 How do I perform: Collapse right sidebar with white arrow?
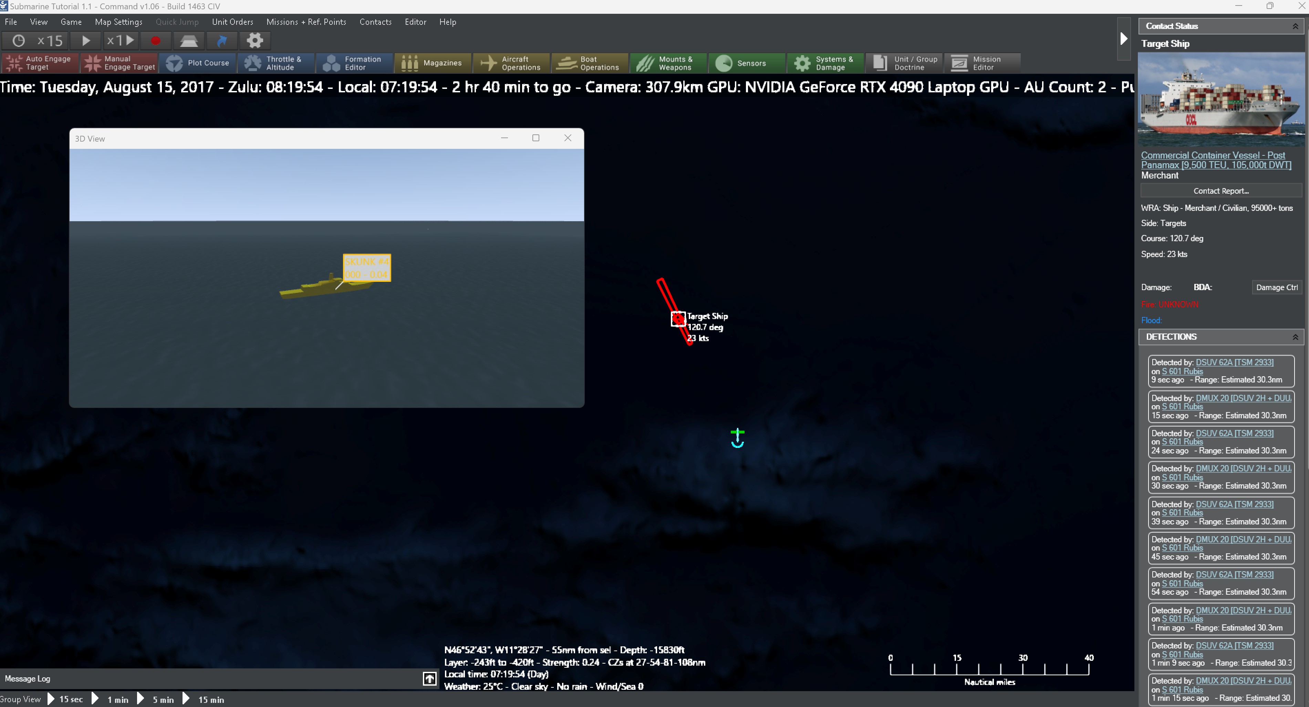[x=1123, y=39]
